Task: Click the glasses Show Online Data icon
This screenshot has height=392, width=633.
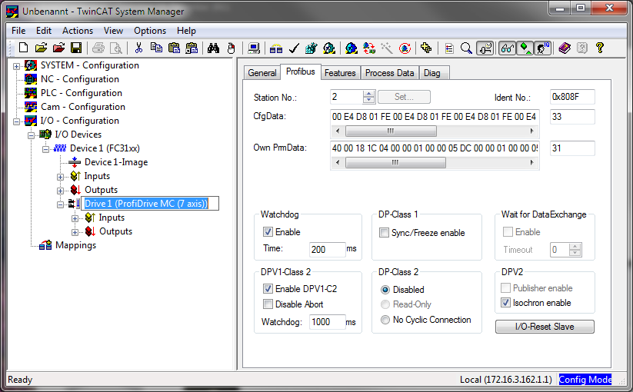Action: [507, 48]
